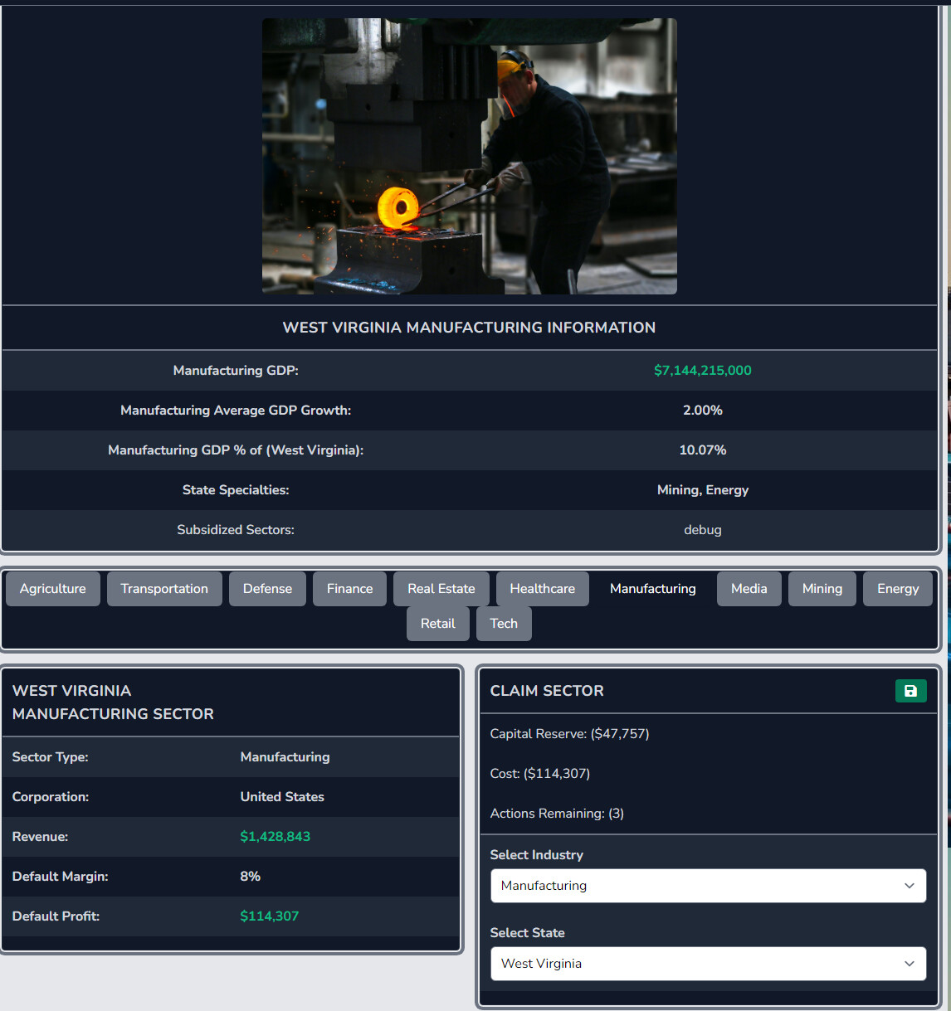Viewport: 951px width, 1011px height.
Task: View the Finance sector information
Action: click(349, 588)
